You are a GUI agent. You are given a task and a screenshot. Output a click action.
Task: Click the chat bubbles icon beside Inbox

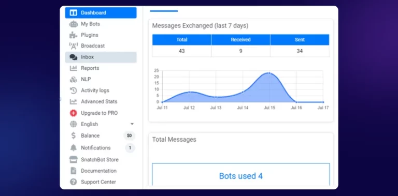point(74,57)
